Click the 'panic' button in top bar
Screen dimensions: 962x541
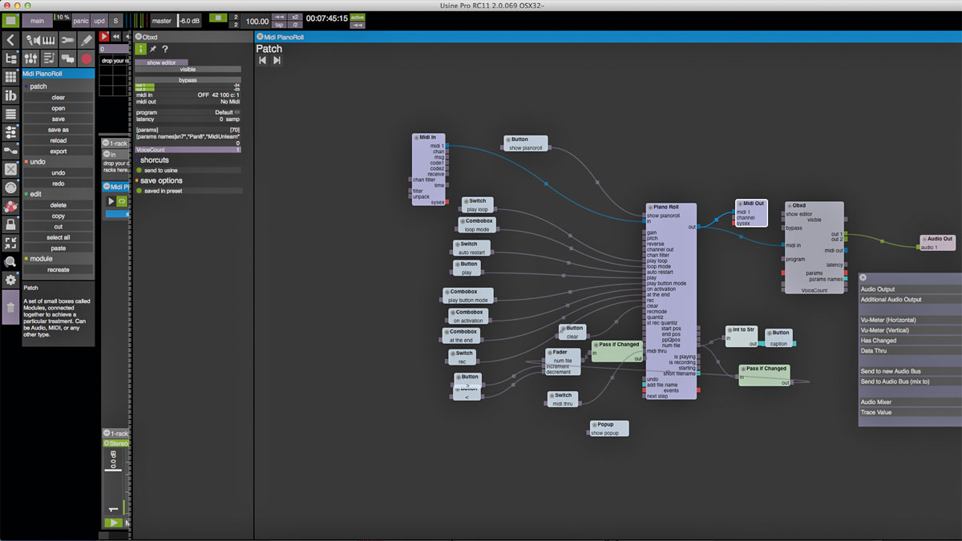coord(81,21)
